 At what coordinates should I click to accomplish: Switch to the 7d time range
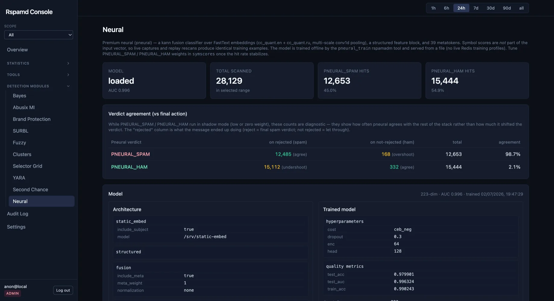476,8
